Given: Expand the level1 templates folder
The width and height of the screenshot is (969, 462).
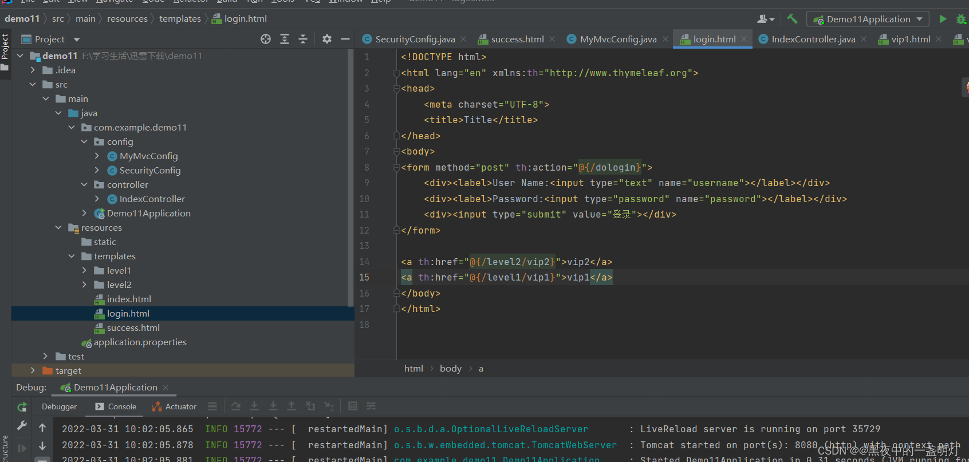Looking at the screenshot, I should click(x=84, y=270).
